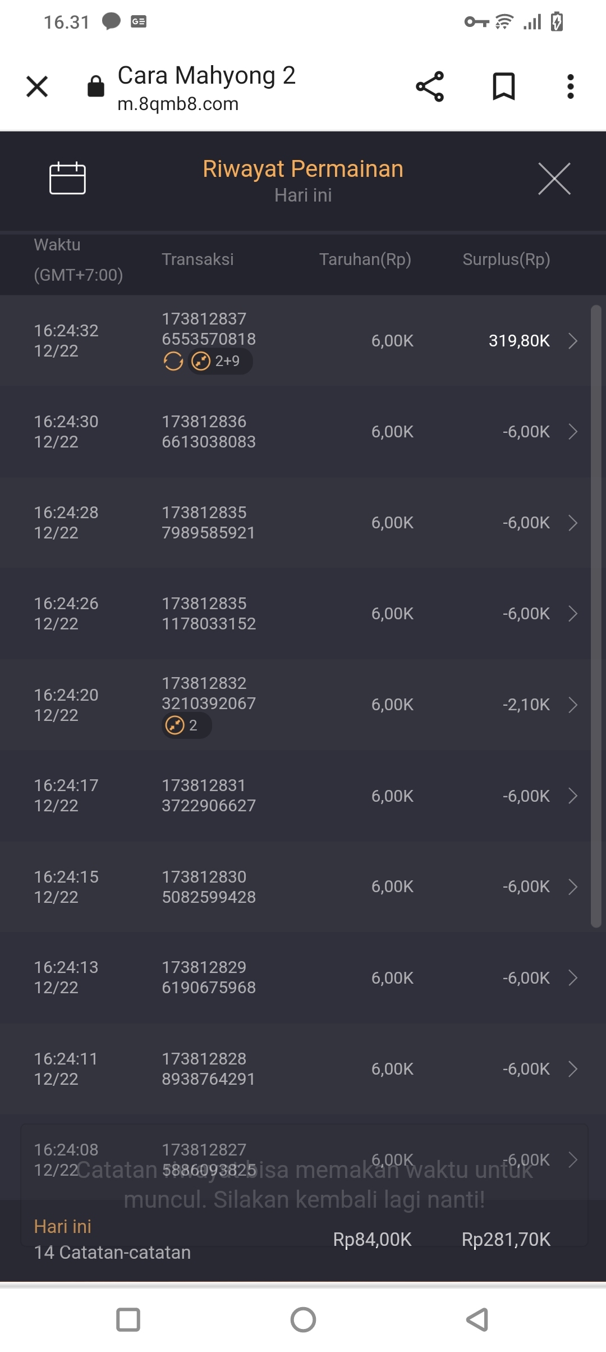Viewport: 606px width, 1352px height.
Task: Tap the circular respin icon in first record
Action: (x=173, y=361)
